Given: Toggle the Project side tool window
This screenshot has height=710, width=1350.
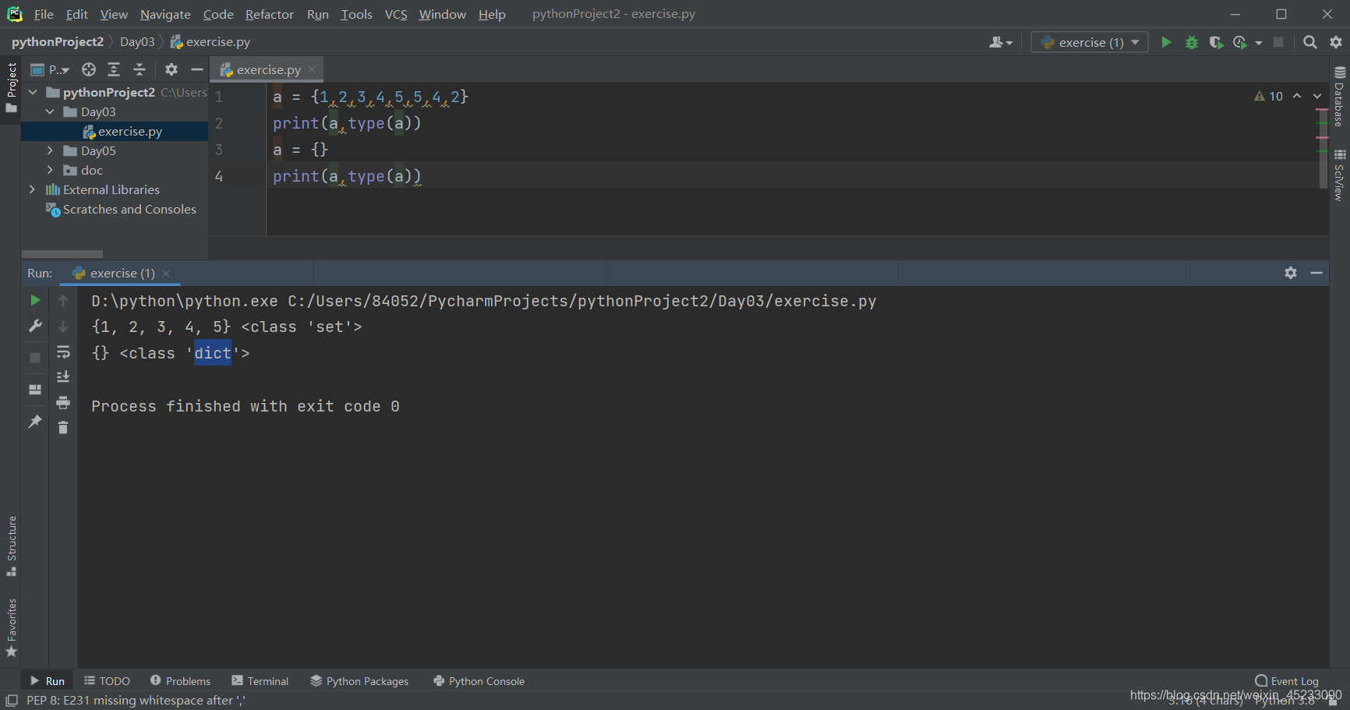Looking at the screenshot, I should tap(11, 87).
